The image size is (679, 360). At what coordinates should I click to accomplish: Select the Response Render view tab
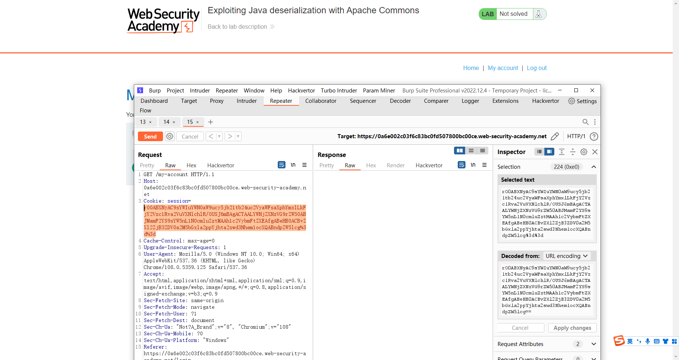click(x=396, y=165)
